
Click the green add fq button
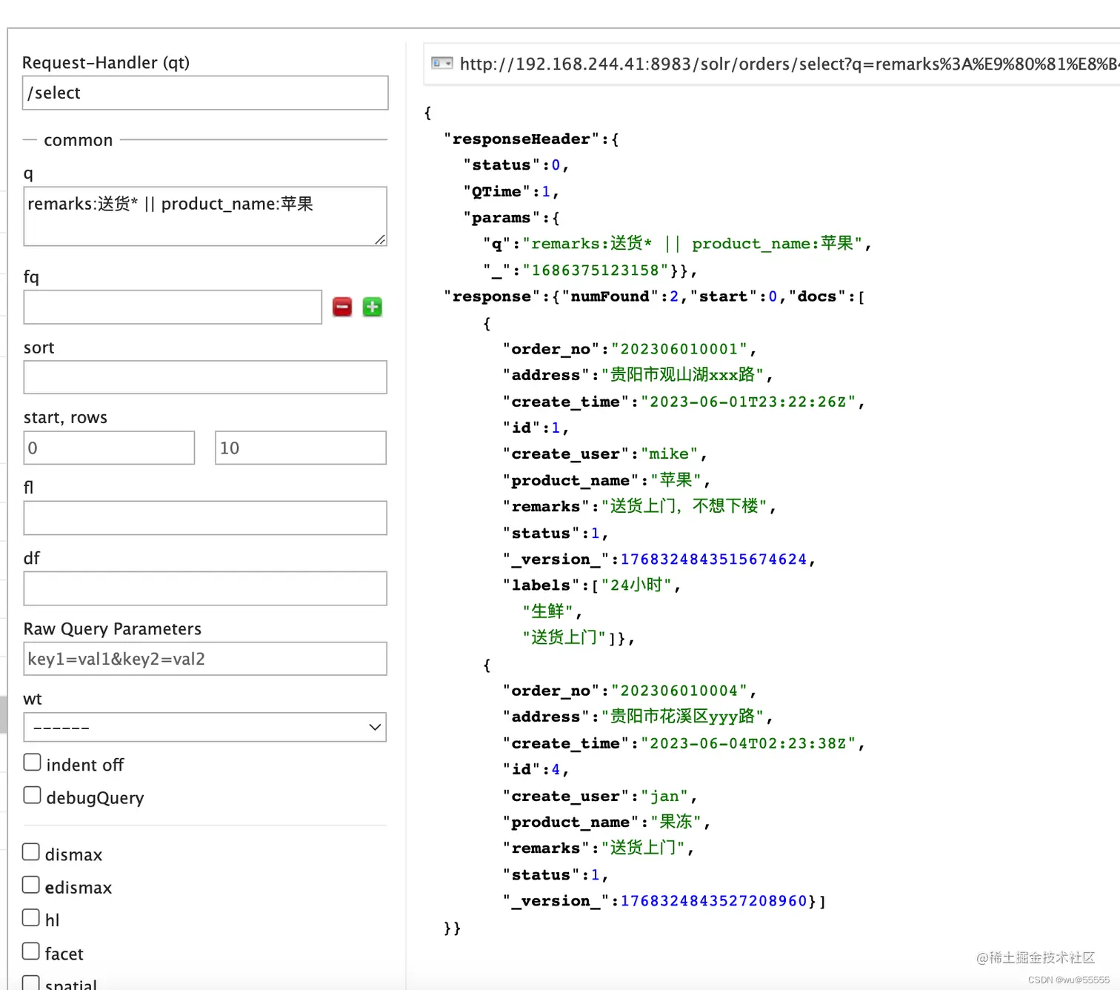tap(373, 307)
